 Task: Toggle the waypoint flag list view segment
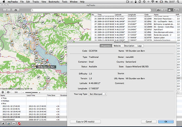(x=165, y=10)
